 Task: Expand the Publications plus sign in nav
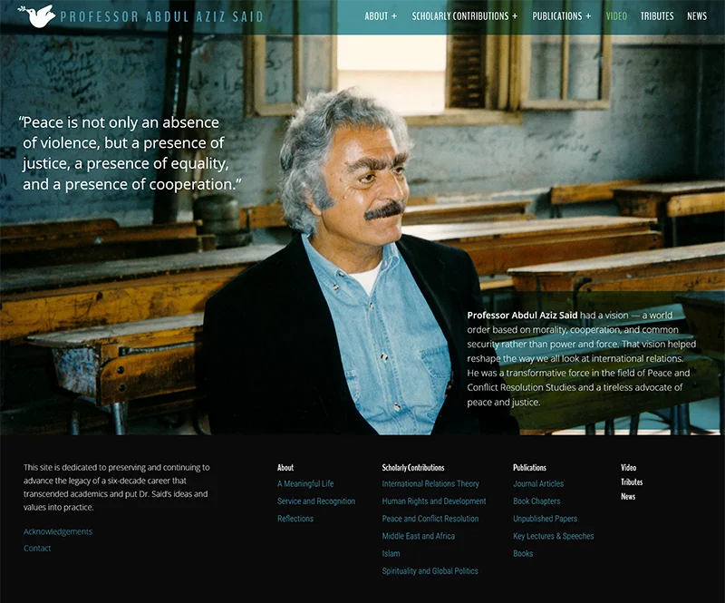(588, 16)
